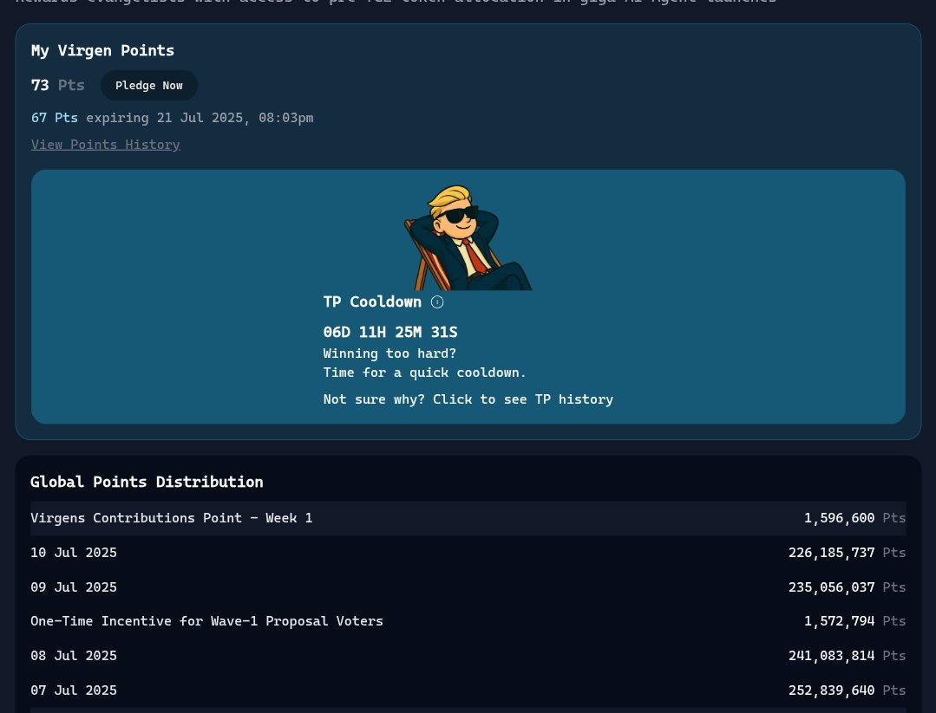Click the lounging character illustration

[468, 238]
